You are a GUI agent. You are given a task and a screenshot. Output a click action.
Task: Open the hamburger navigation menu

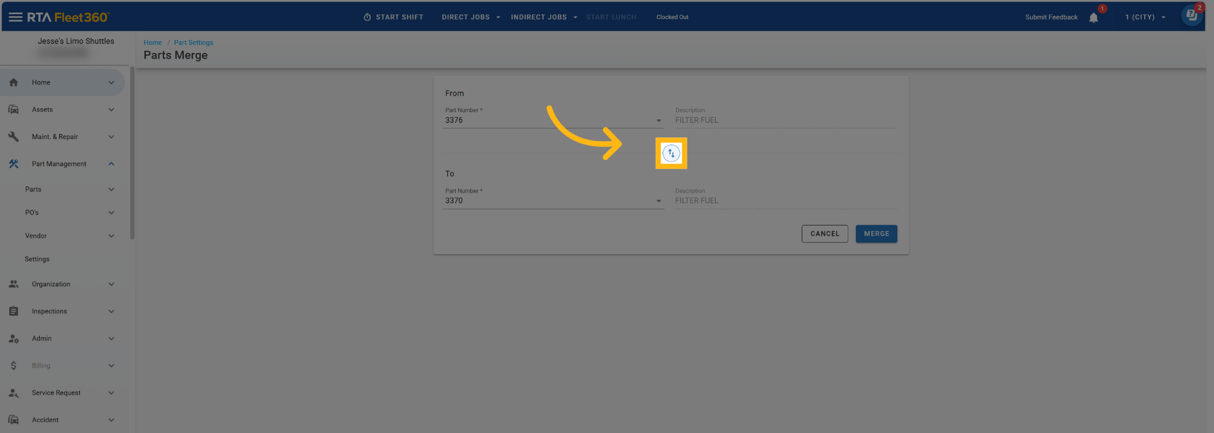tap(16, 17)
